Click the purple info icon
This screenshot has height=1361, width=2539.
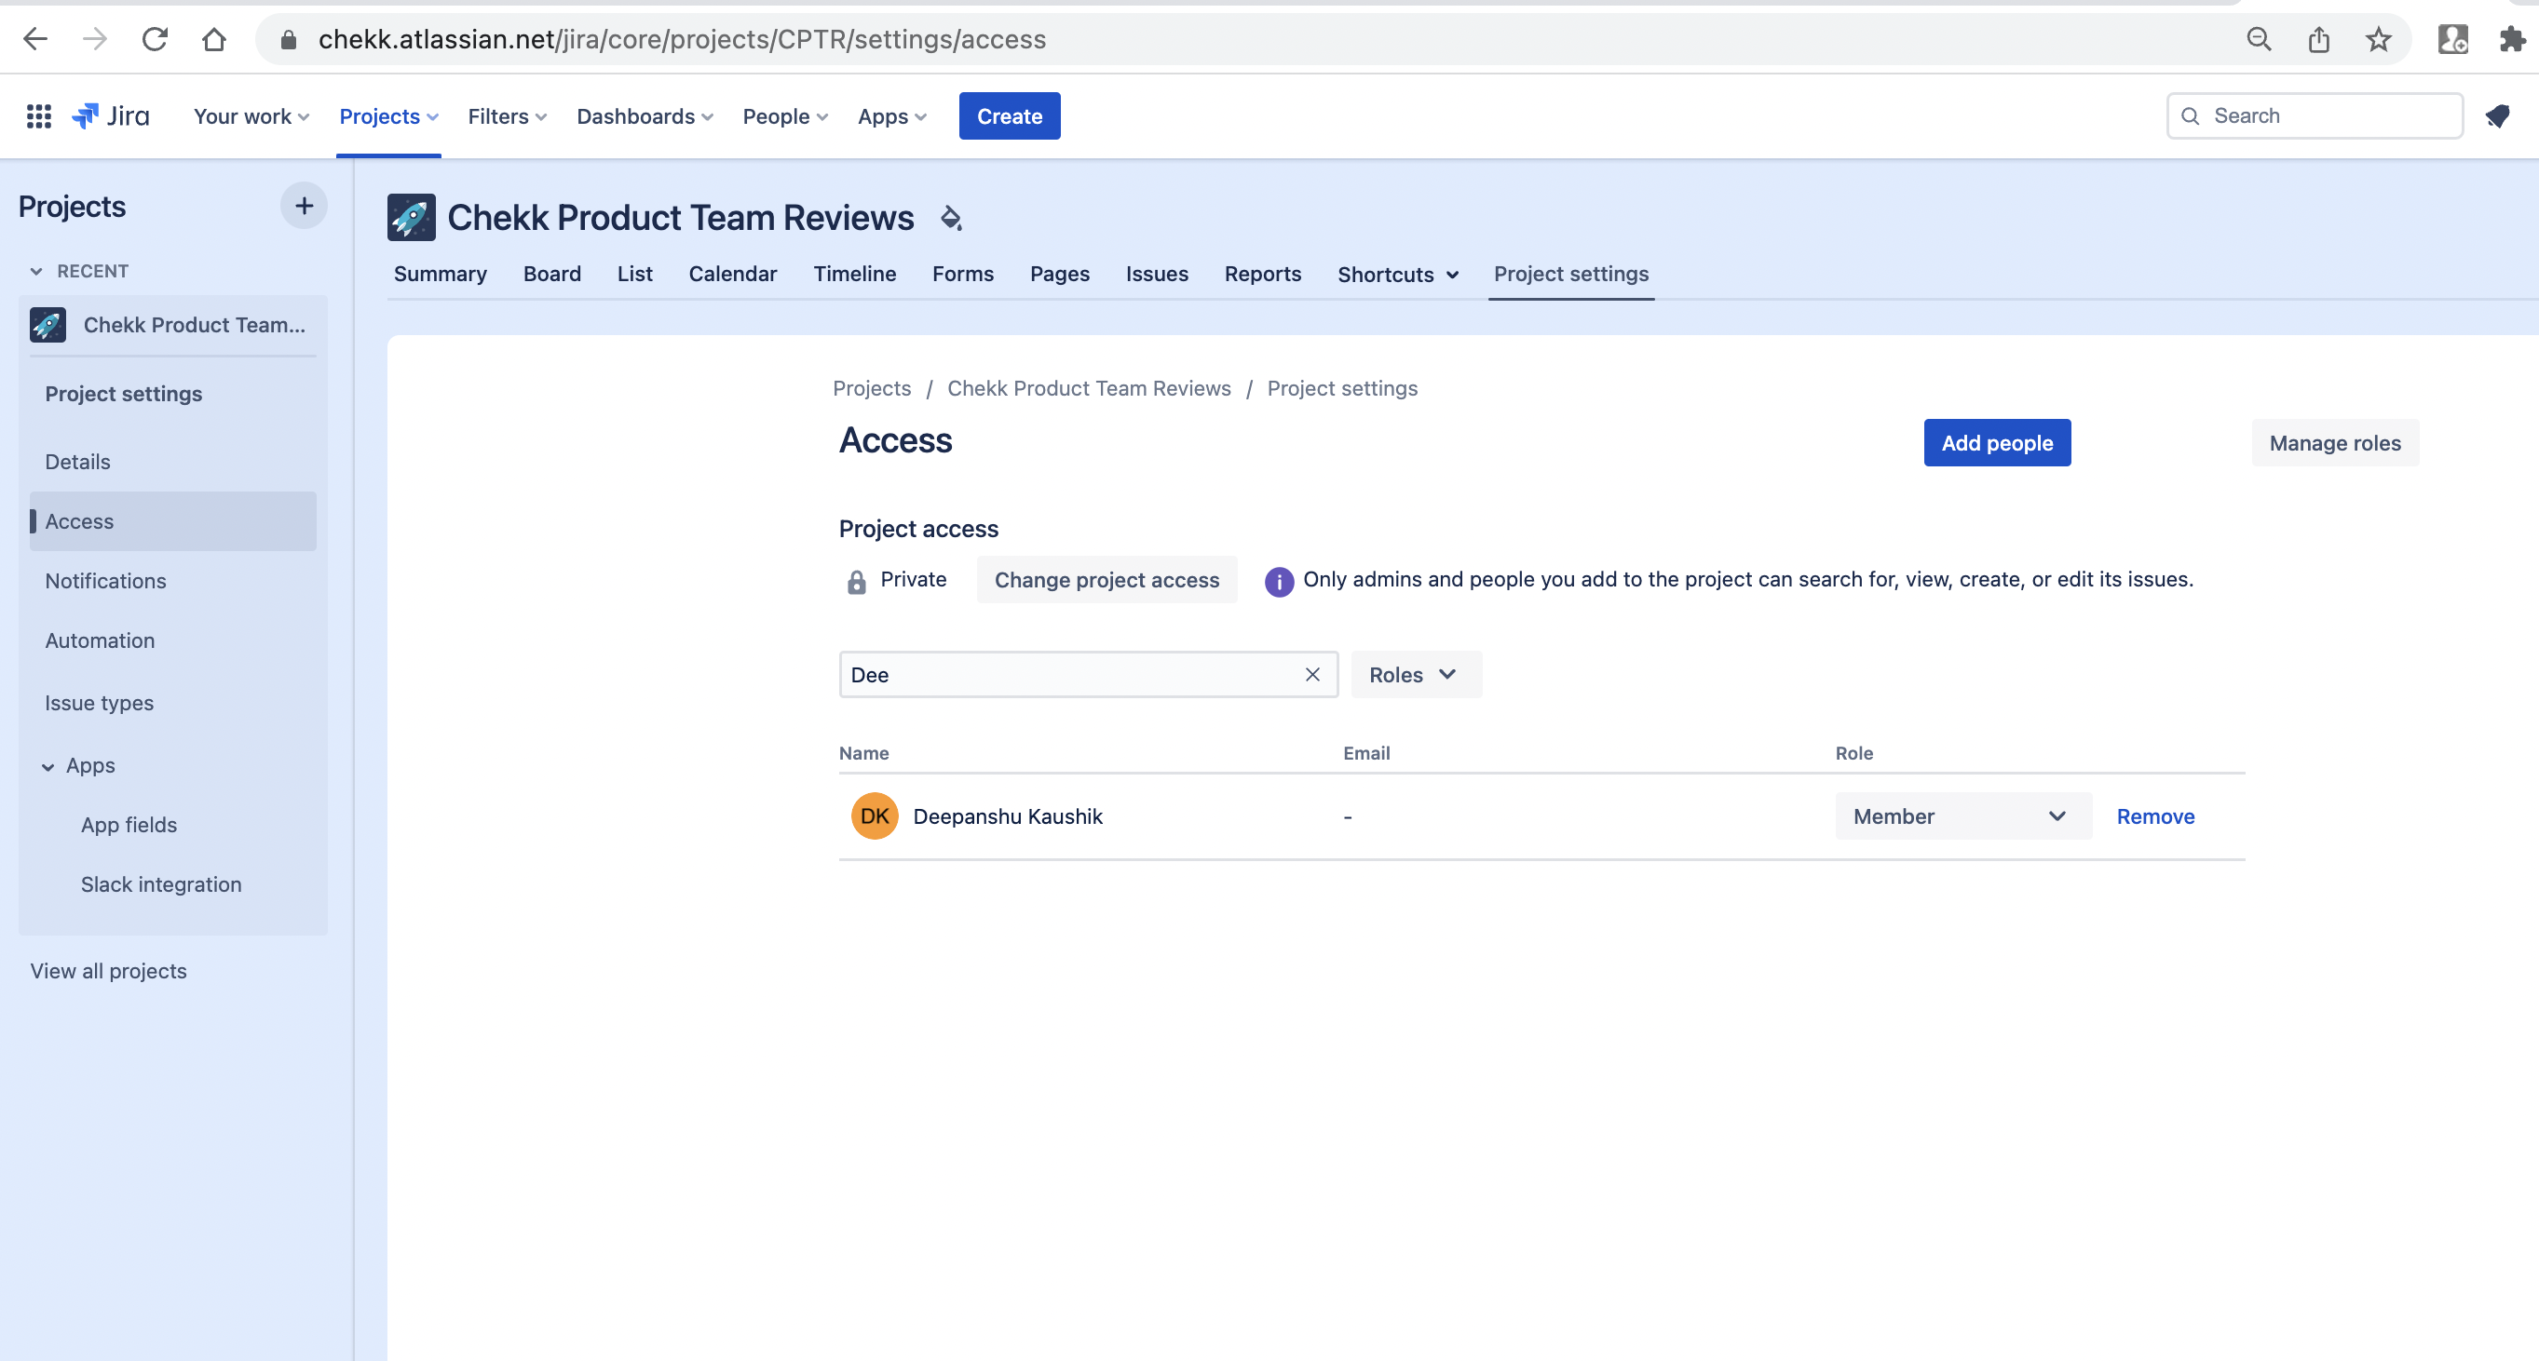1279,581
